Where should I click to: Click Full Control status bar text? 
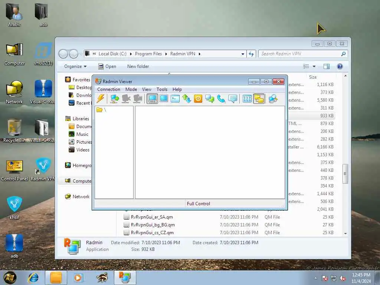coord(198,204)
